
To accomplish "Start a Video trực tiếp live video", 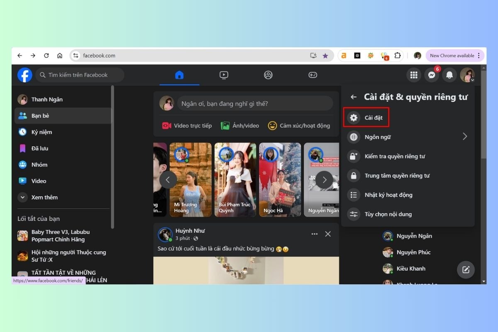I will (x=187, y=126).
